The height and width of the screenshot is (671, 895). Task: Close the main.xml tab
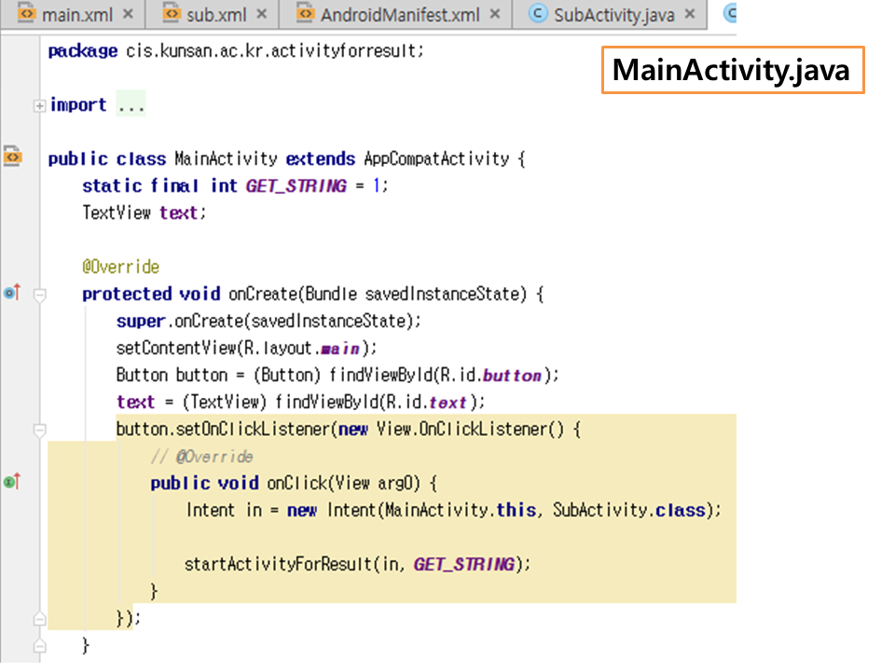(128, 14)
